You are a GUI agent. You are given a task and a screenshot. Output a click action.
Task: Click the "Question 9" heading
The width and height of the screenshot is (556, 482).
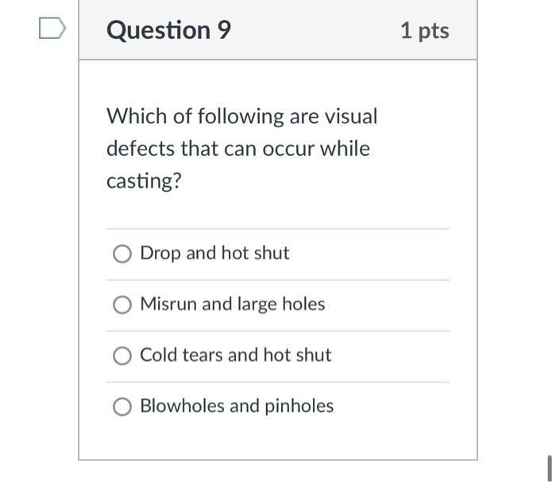[x=168, y=30]
